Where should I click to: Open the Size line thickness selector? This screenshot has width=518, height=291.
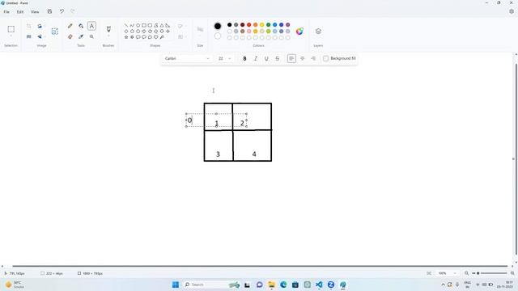click(200, 30)
